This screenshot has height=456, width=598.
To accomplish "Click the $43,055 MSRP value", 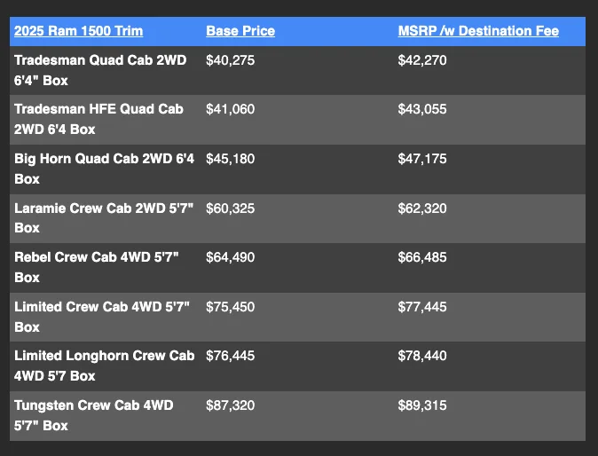I will 422,109.
